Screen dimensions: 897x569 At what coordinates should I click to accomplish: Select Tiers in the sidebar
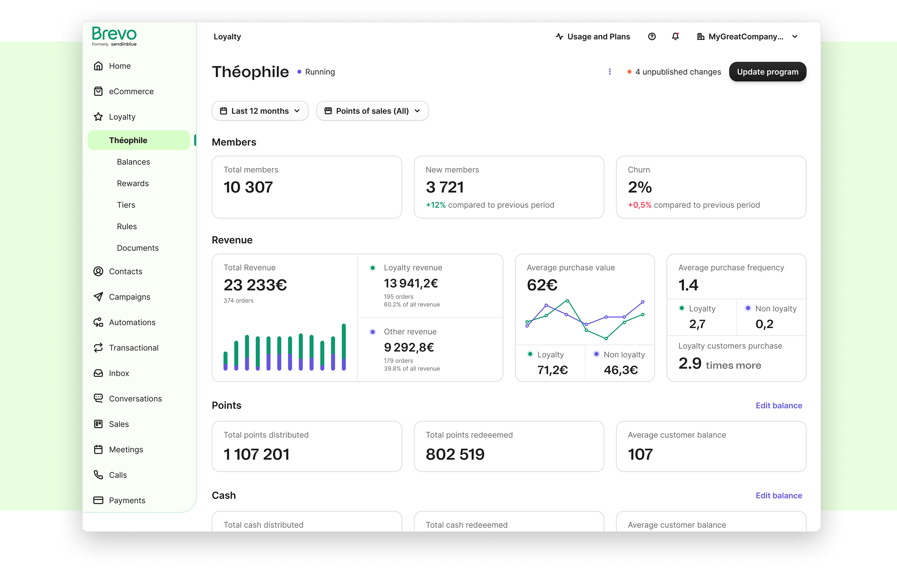(126, 205)
